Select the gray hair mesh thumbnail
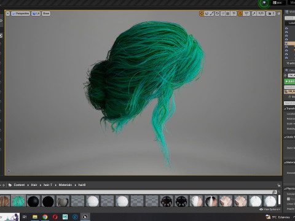Viewport: 295px width, 221px height. pyautogui.click(x=63, y=201)
